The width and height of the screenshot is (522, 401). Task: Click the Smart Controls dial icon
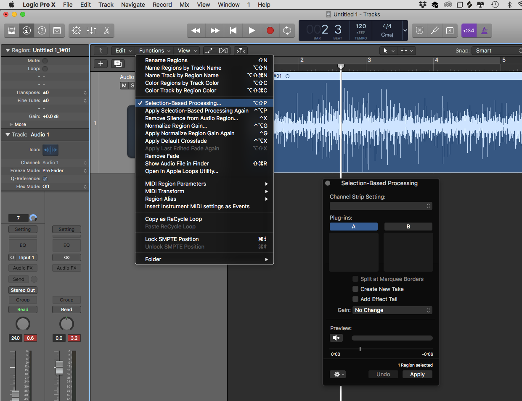[x=76, y=30]
